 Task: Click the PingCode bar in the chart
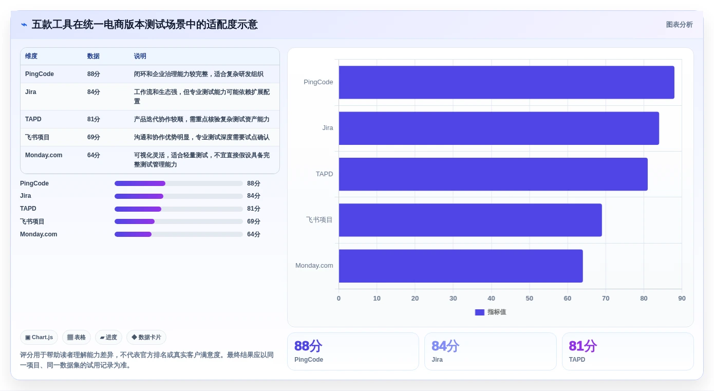coord(506,82)
